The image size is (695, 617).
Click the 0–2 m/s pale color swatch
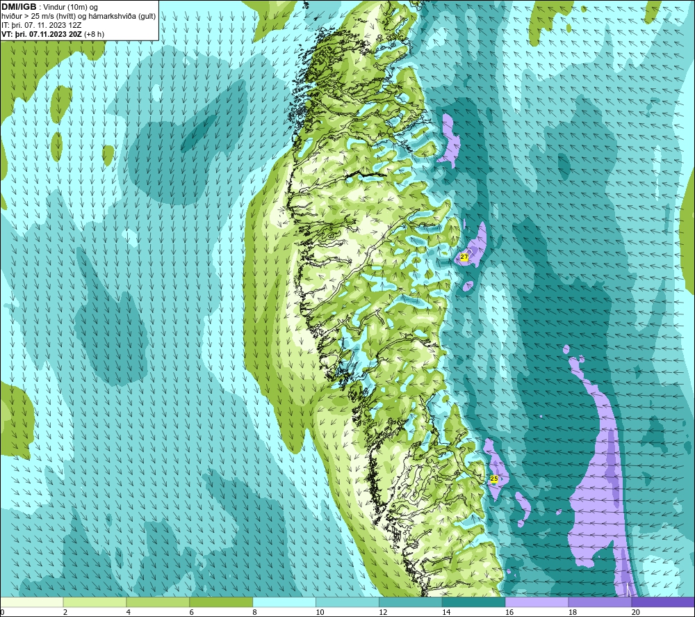32,602
